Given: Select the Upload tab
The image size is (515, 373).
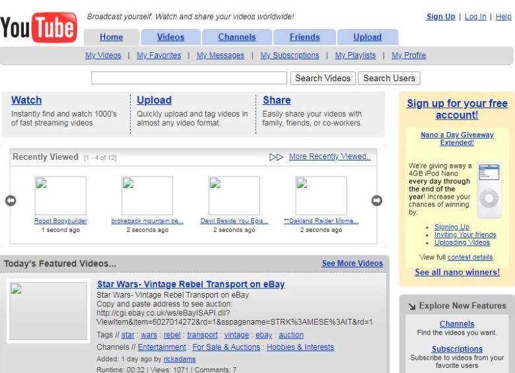Looking at the screenshot, I should point(367,37).
